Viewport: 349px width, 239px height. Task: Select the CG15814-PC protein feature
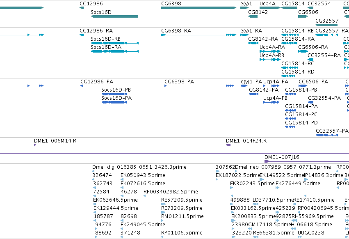coord(290,119)
